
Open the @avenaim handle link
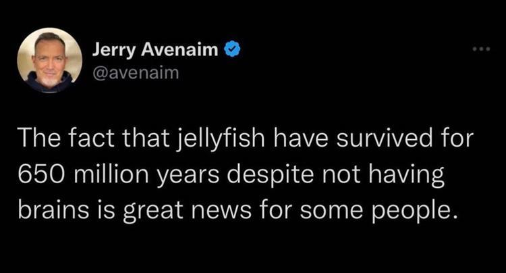135,71
